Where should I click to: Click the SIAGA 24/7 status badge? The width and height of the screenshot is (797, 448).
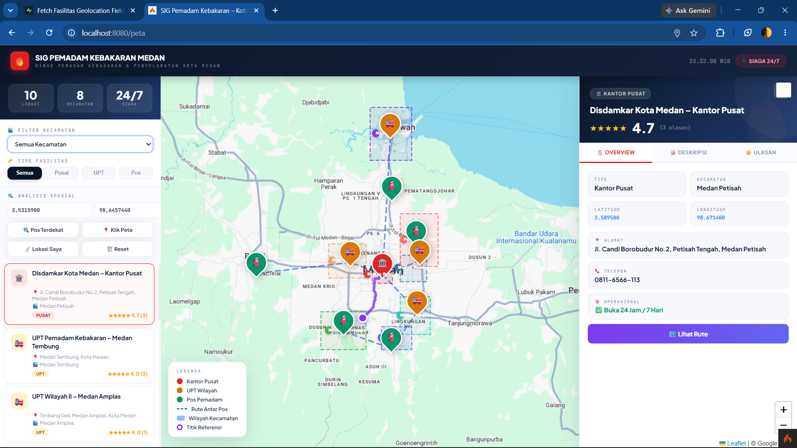coord(761,61)
